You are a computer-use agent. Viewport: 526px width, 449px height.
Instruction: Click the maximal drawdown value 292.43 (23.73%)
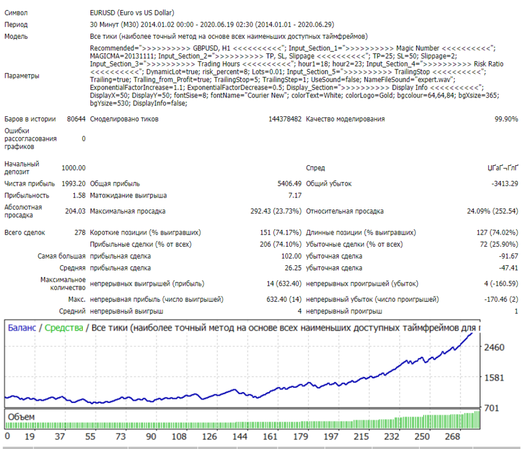click(276, 211)
